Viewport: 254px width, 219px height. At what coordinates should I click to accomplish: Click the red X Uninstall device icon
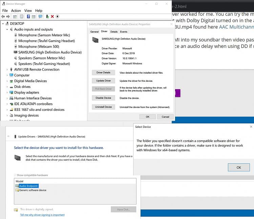click(x=52, y=16)
